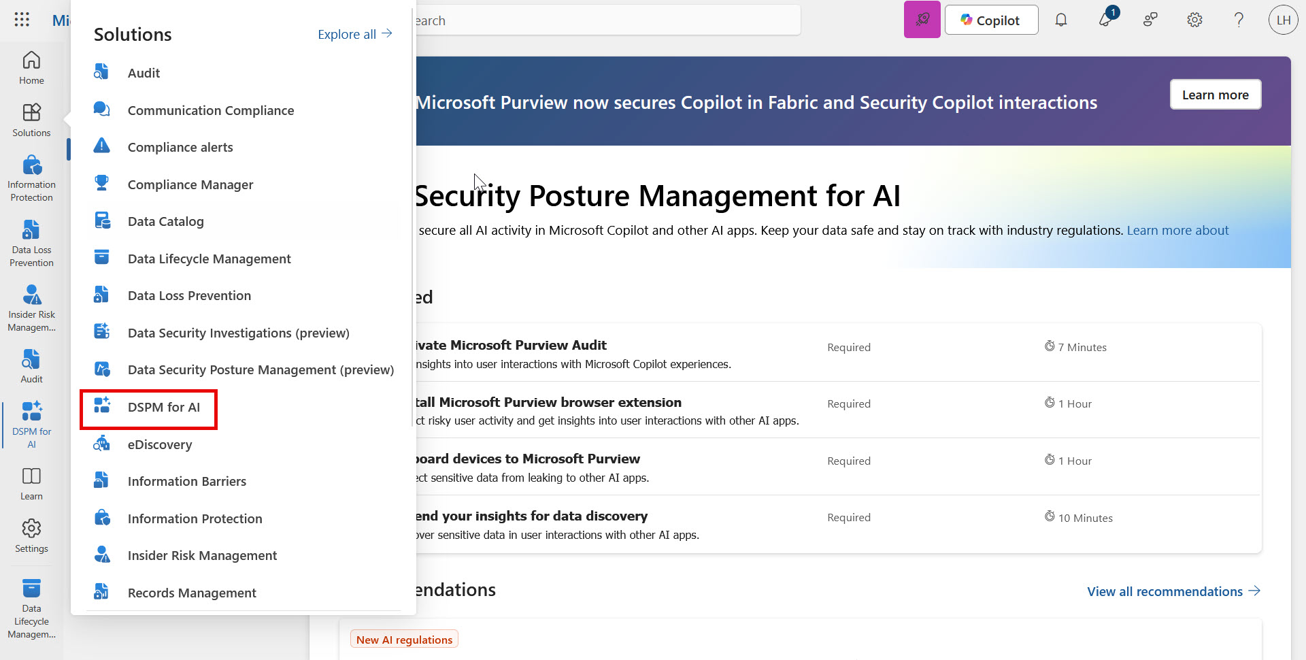Click Learn more banner button
This screenshot has width=1306, height=660.
[x=1215, y=95]
